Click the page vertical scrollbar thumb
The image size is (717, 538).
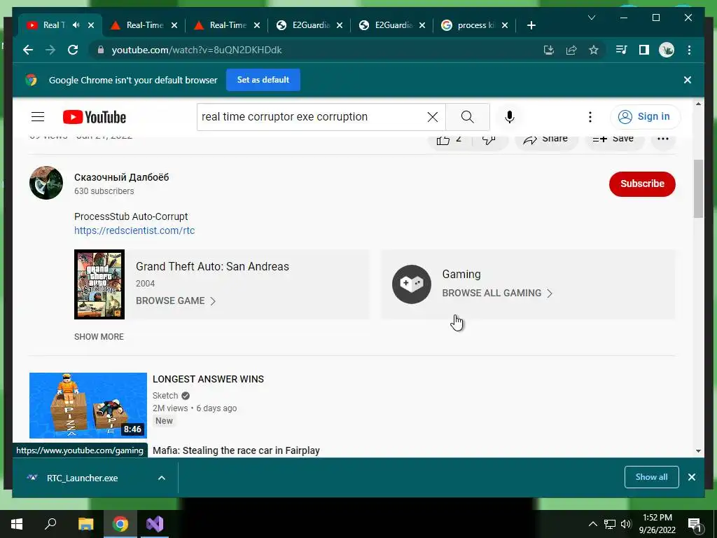click(x=698, y=188)
